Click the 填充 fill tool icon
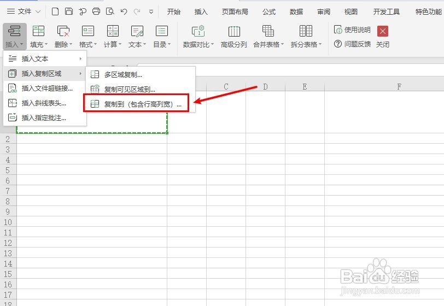The height and width of the screenshot is (306, 444). pos(38,31)
